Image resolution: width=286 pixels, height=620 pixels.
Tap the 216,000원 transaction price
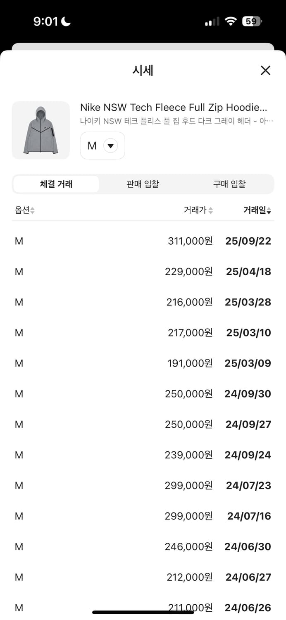click(x=190, y=303)
